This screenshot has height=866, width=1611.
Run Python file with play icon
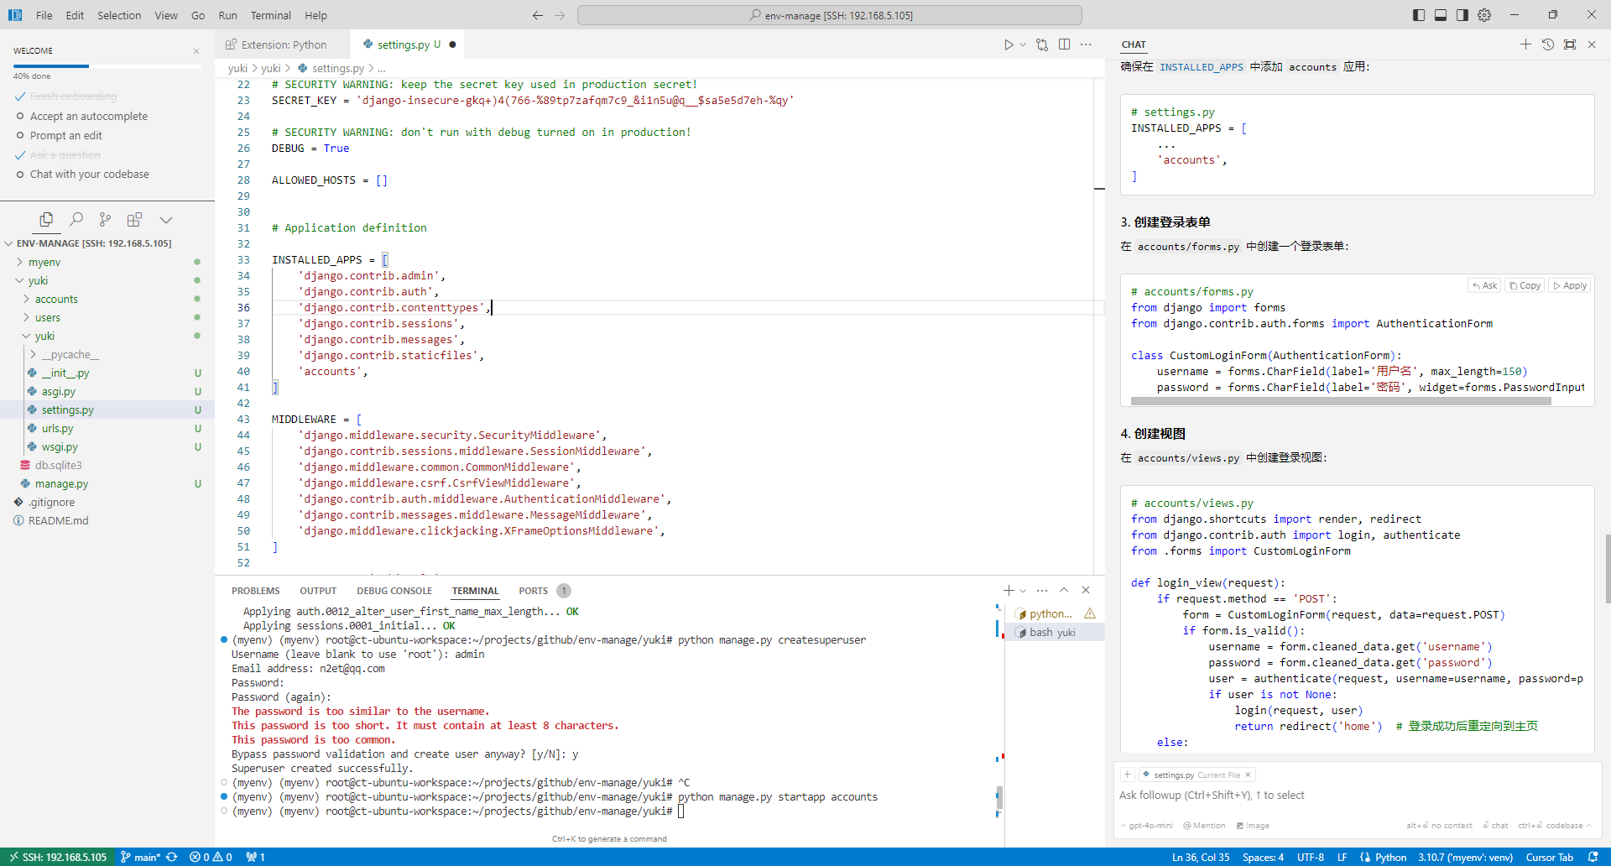tap(1009, 44)
